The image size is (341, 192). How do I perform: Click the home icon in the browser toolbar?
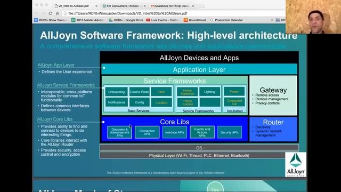pyautogui.click(x=58, y=13)
